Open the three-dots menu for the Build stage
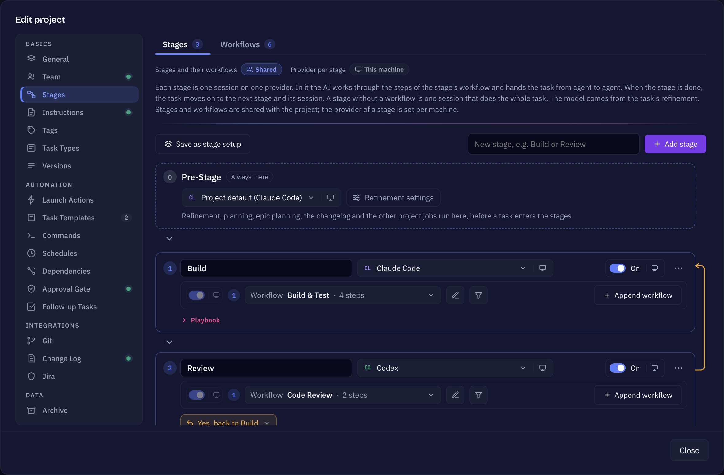724x475 pixels. [678, 268]
